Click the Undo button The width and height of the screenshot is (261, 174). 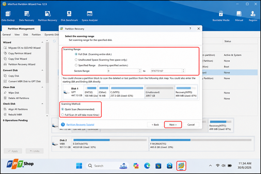coord(35,151)
